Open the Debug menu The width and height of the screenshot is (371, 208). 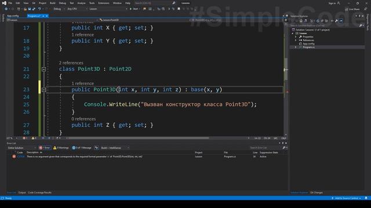[63, 3]
